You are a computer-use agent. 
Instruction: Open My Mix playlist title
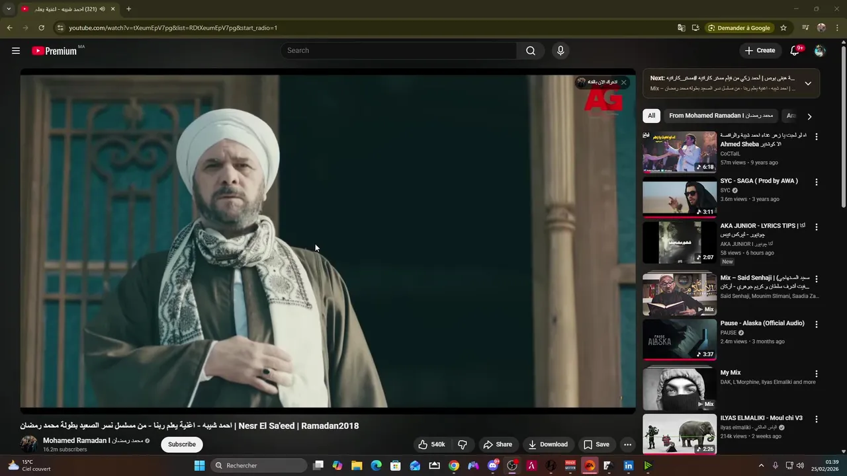coord(731,373)
